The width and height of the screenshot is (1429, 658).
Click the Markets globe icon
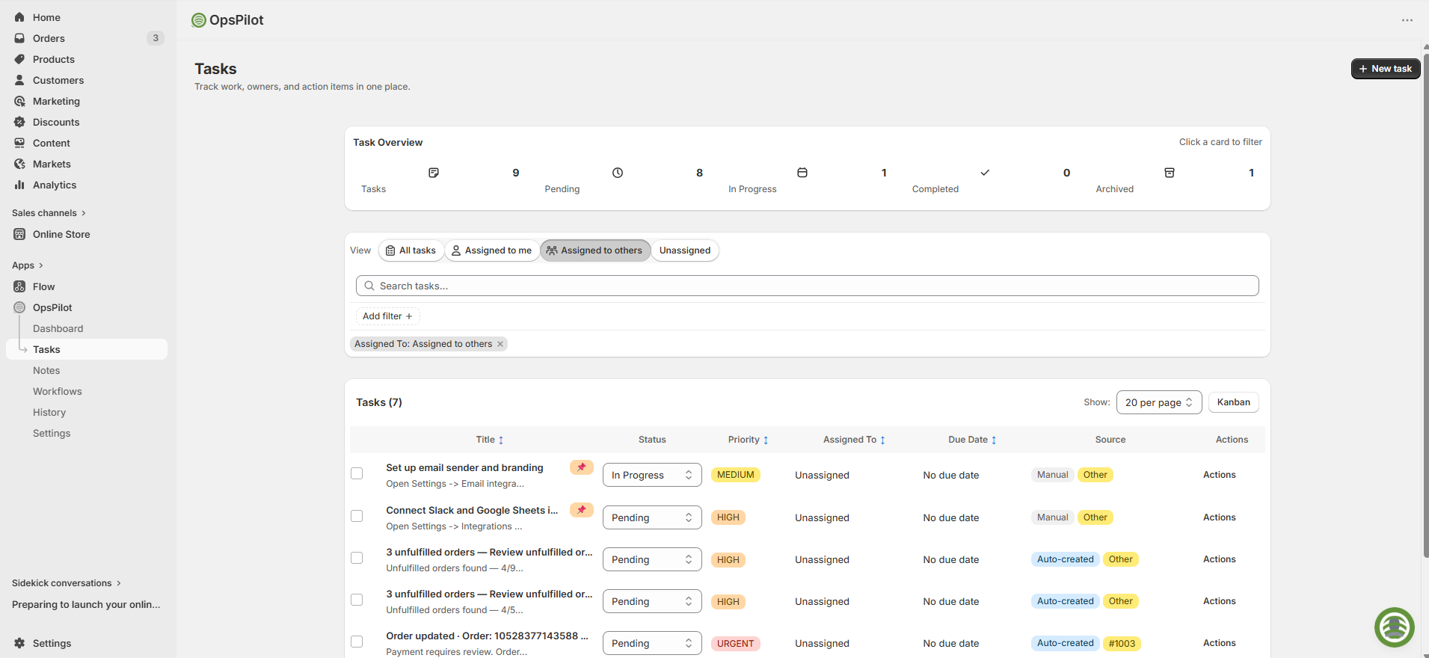coord(19,164)
